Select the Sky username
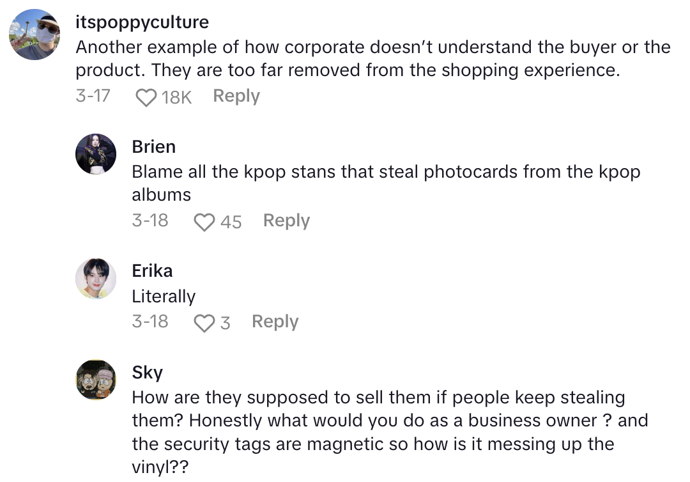The width and height of the screenshot is (690, 482). [x=147, y=372]
